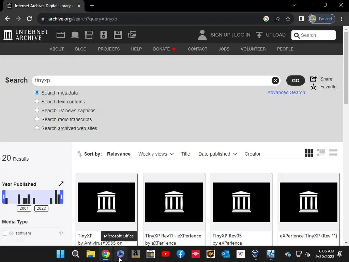Open the HELP menu item
Viewport: 349px width, 262px height.
(x=136, y=49)
